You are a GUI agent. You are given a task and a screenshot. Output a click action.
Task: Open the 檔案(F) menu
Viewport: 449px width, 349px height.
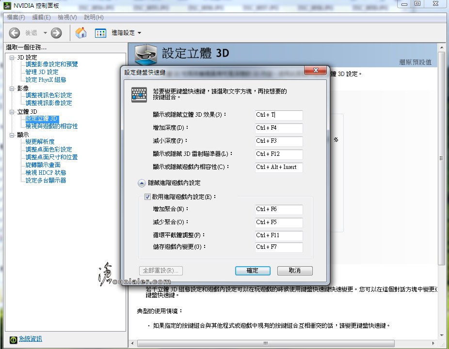point(16,17)
